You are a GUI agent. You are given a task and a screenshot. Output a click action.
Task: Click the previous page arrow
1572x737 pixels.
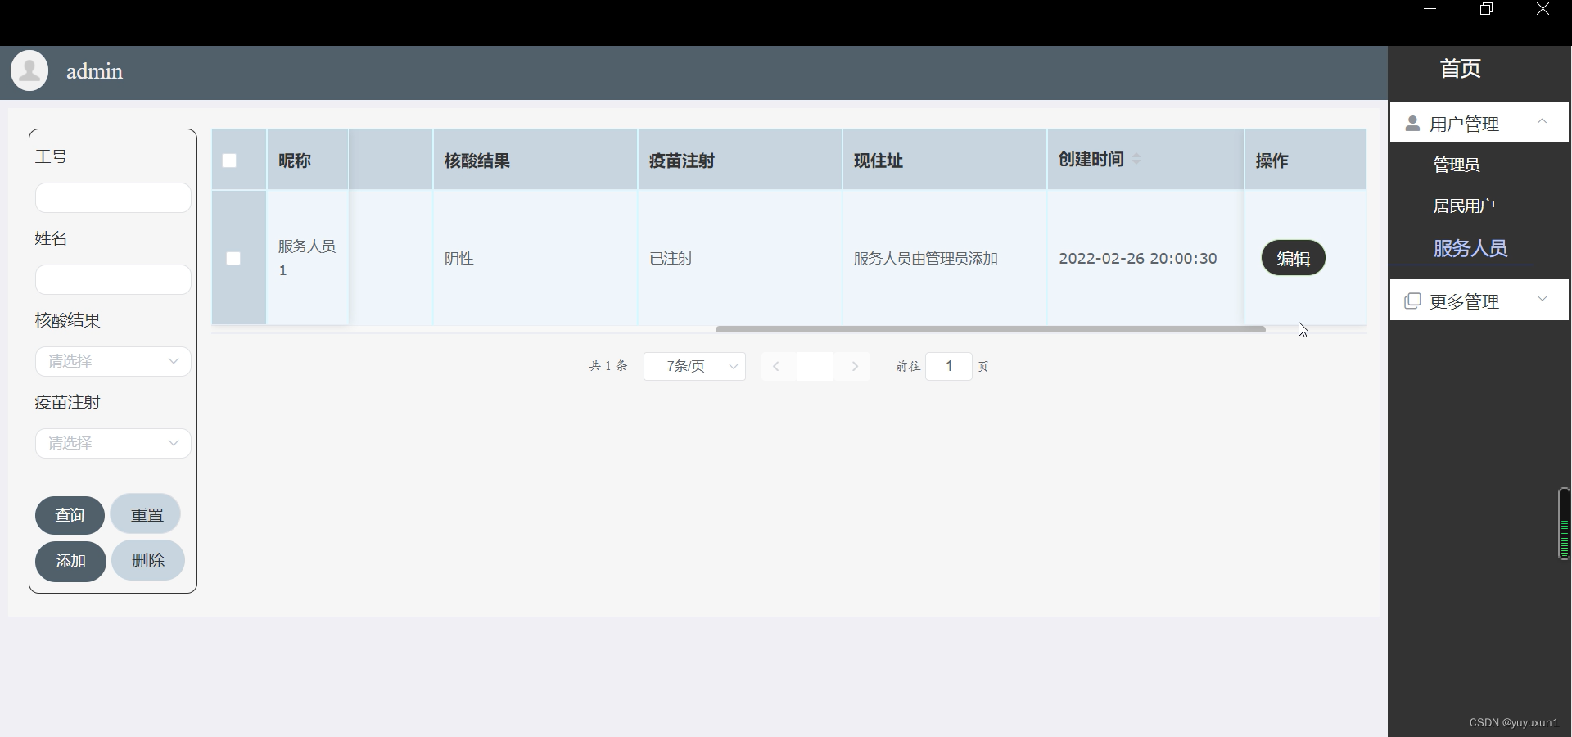coord(775,366)
